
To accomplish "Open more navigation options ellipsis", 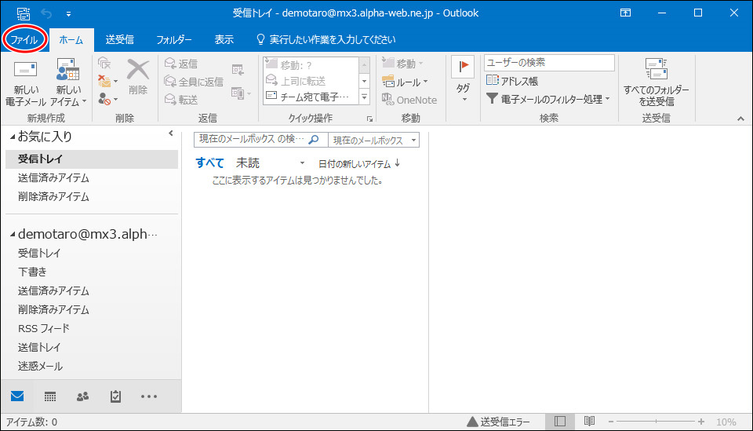I will click(x=149, y=396).
